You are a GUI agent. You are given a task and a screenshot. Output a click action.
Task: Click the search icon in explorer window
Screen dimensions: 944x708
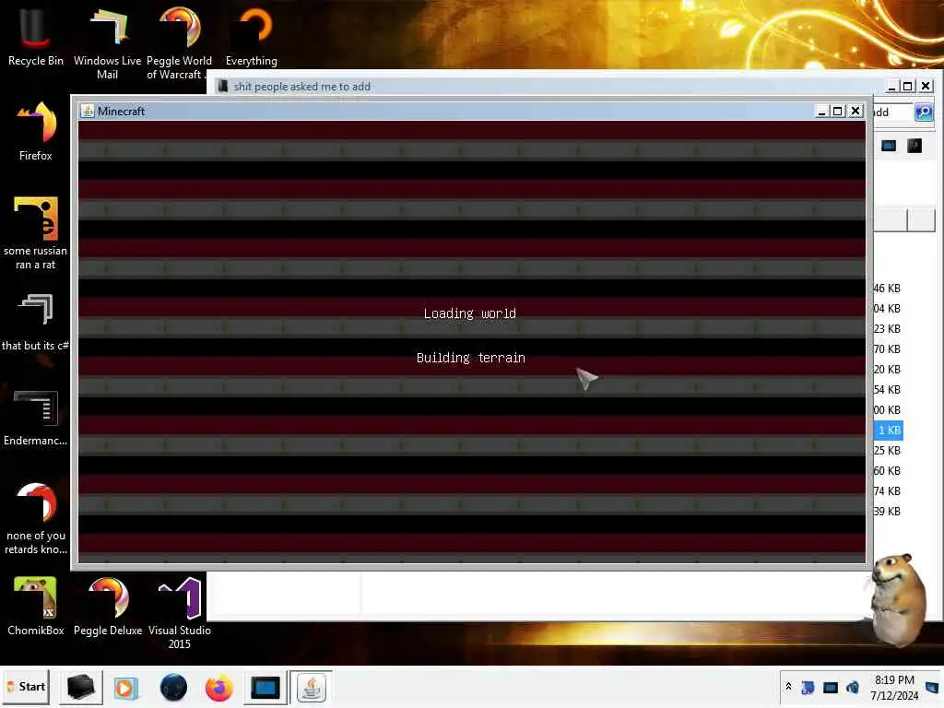pyautogui.click(x=924, y=112)
